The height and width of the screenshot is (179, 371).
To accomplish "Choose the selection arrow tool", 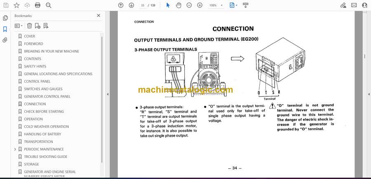I will coord(168,5).
